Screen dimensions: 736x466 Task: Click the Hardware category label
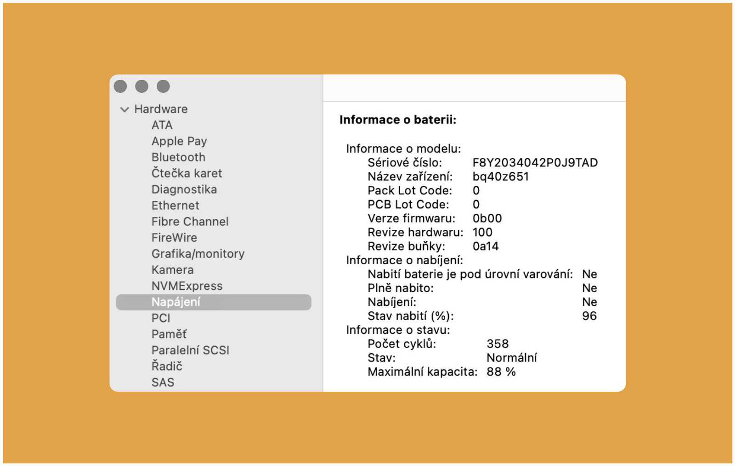click(x=161, y=109)
